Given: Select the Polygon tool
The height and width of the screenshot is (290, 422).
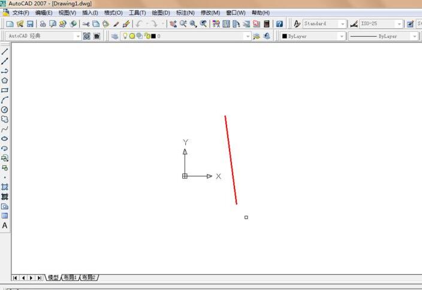Looking at the screenshot, I should pyautogui.click(x=5, y=80).
